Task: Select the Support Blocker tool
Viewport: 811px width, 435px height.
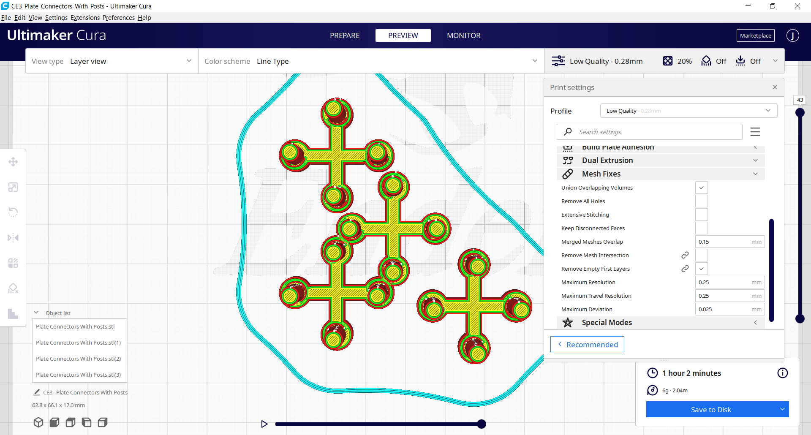Action: 13,288
